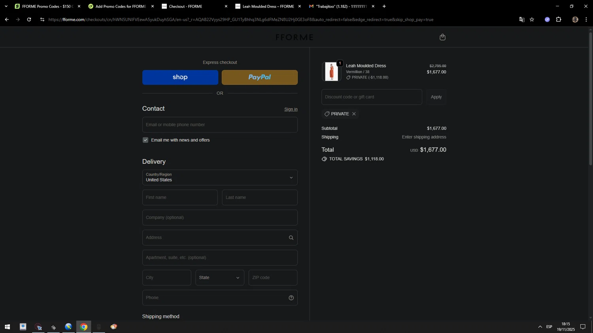Open the State dropdown

coord(220,278)
